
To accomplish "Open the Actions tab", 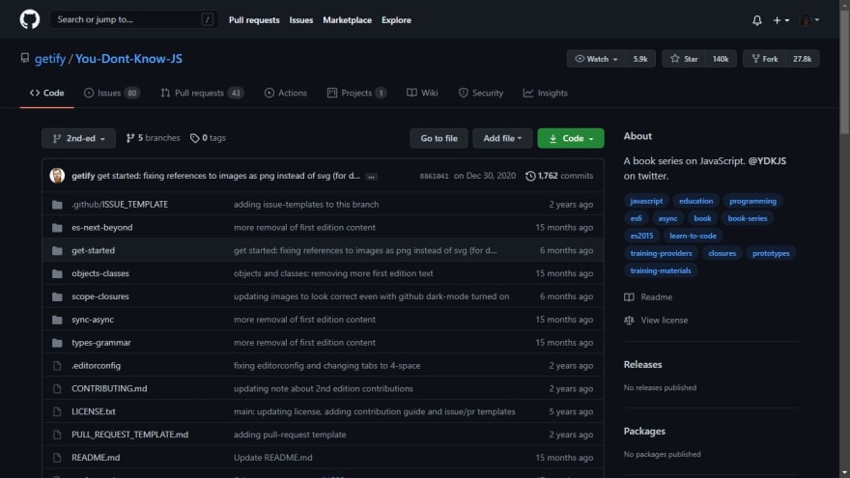I will pyautogui.click(x=286, y=94).
